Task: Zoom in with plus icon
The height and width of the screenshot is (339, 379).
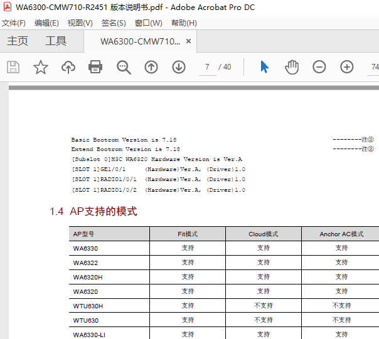Action: [347, 67]
